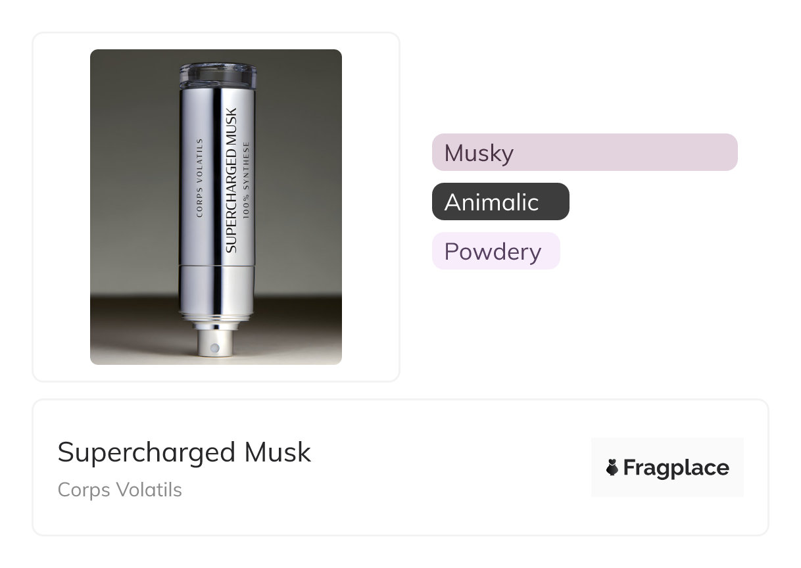
Task: Click the spray nozzle on the bottle
Action: coord(214,345)
